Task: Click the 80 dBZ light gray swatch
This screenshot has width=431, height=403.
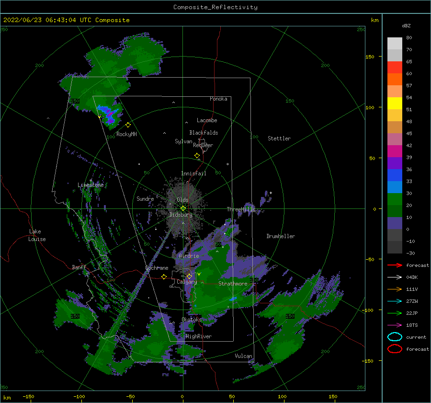Action: click(x=395, y=43)
